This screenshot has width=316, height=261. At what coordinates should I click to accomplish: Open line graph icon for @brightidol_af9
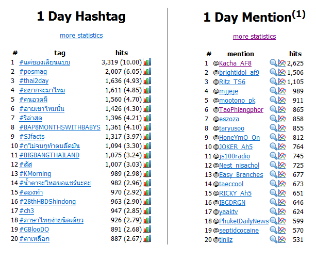point(282,72)
